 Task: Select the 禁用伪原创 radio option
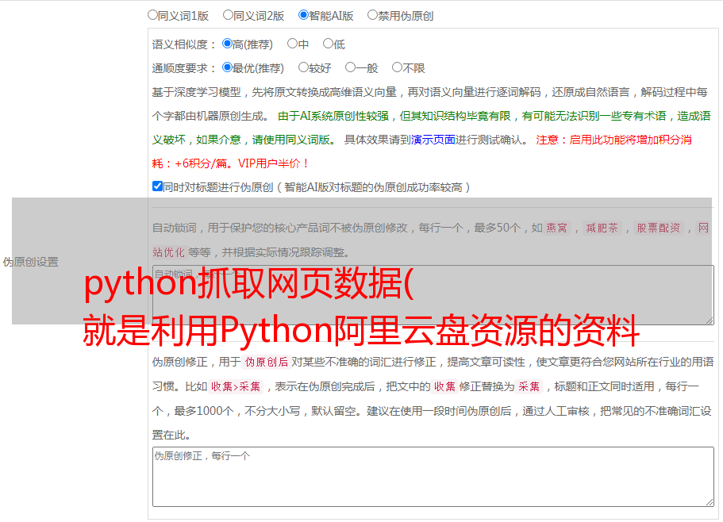372,15
